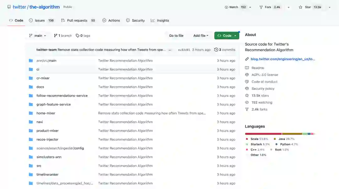Expand the Star lists dropdown arrow
The height and width of the screenshot is (189, 339).
[329, 7]
